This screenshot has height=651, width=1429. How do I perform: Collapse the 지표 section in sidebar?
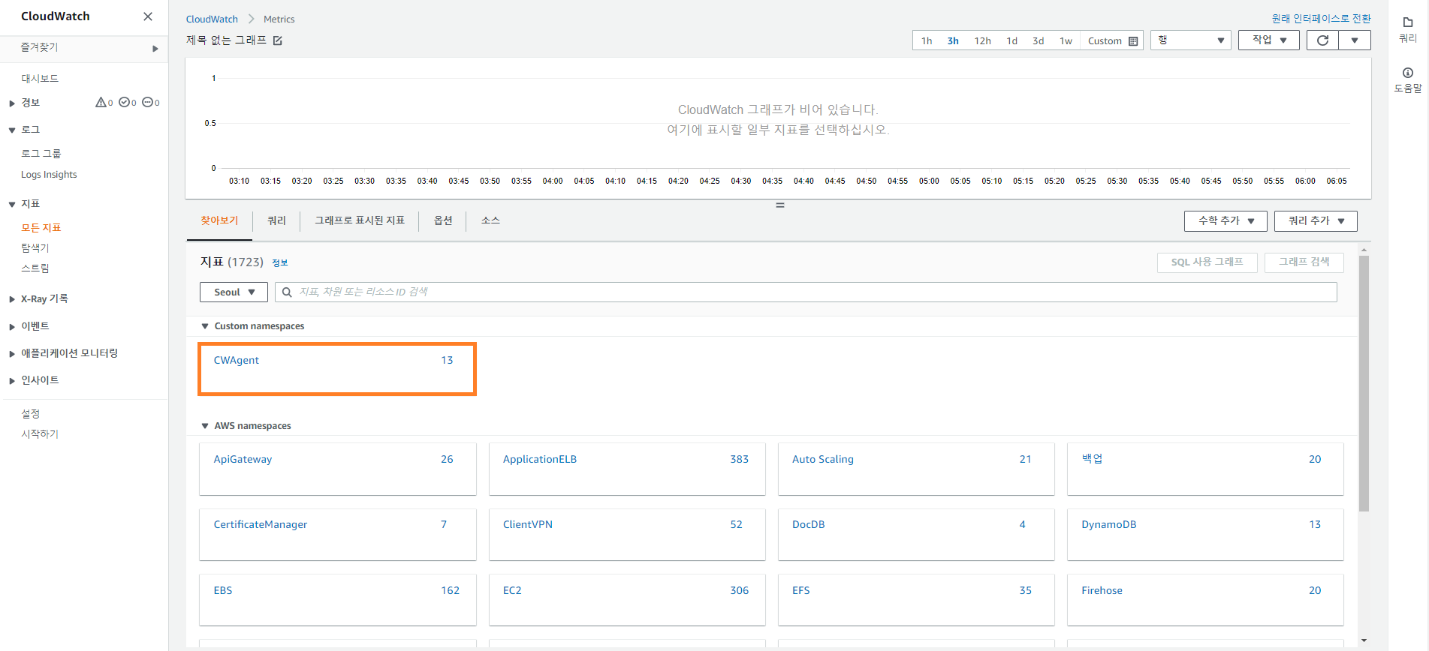coord(12,205)
